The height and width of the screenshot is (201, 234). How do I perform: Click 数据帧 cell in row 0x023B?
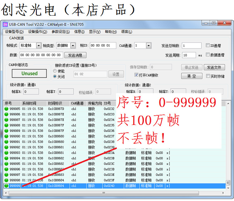(131, 158)
